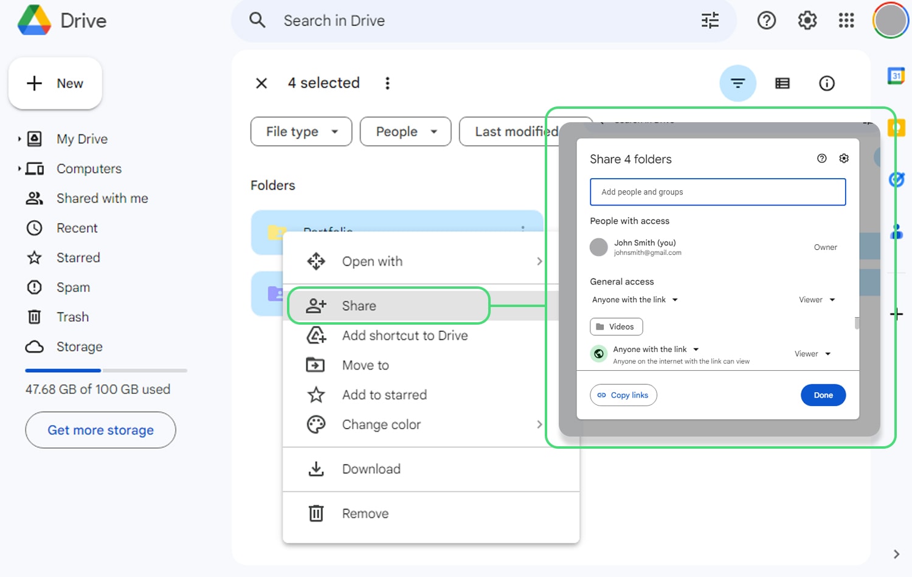Open the Google apps launcher grid
The height and width of the screenshot is (577, 912).
click(x=846, y=20)
